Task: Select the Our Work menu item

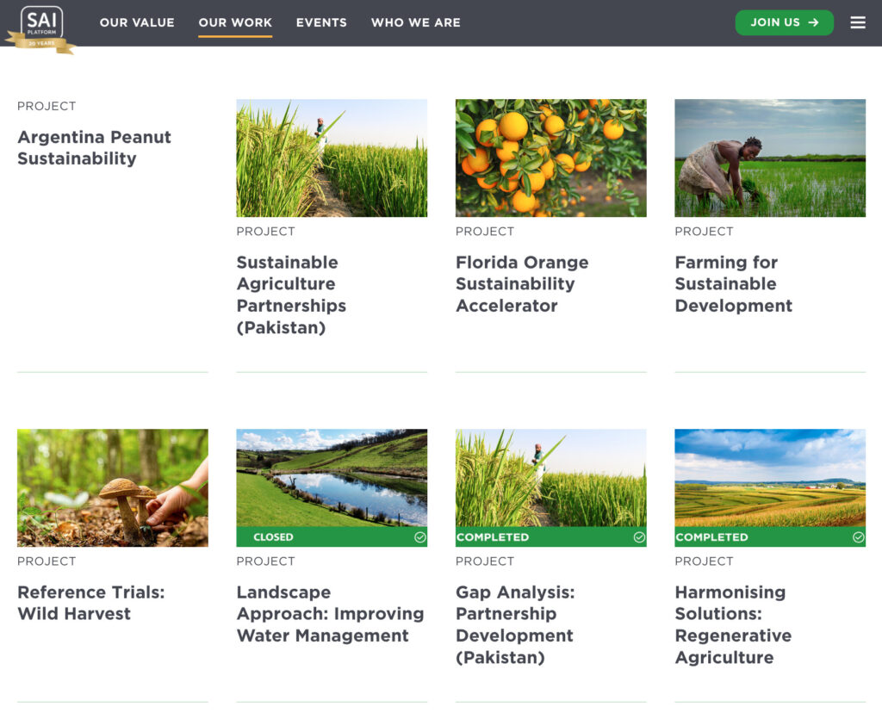Action: pos(235,22)
